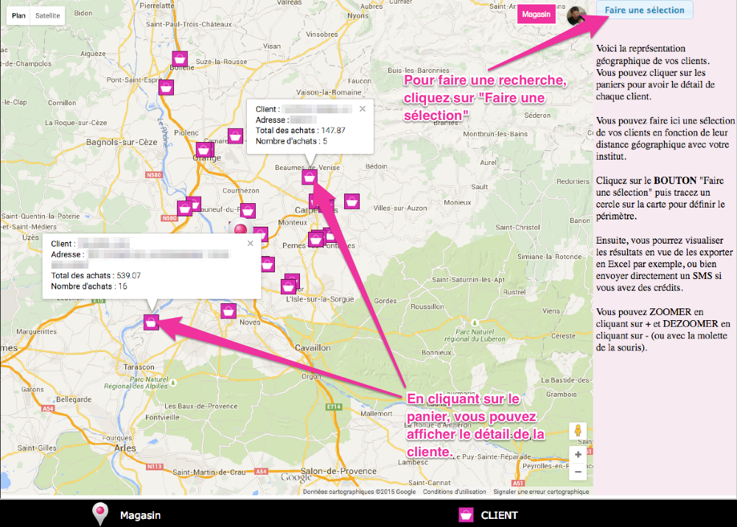Zoom in with the plus button
This screenshot has height=527, width=737.
(x=579, y=454)
